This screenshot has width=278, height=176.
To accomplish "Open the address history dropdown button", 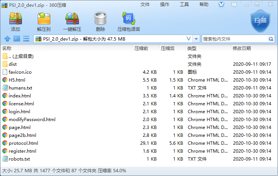I will (x=196, y=39).
